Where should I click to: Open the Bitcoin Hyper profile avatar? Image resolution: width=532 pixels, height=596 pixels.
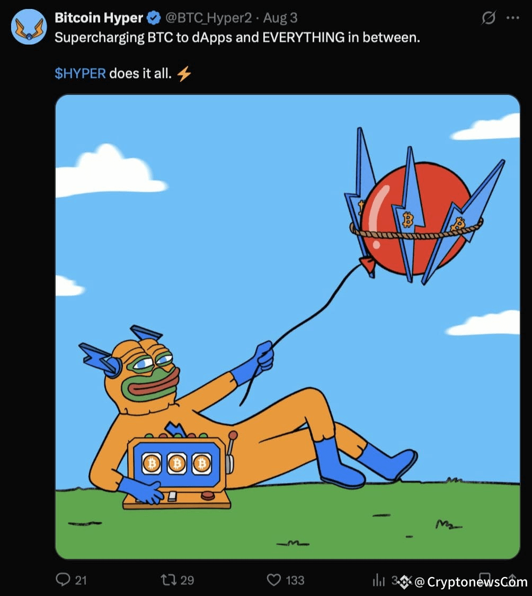[x=29, y=27]
